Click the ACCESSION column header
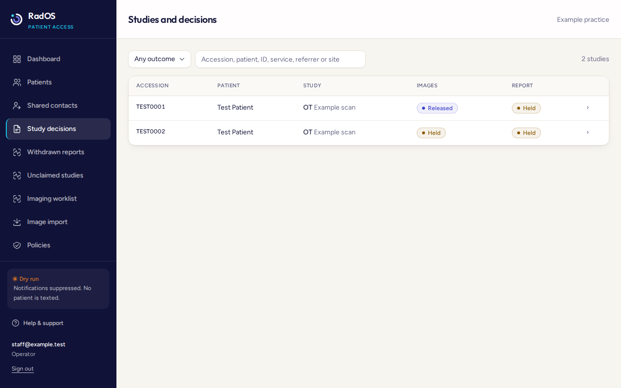This screenshot has width=621, height=388. pos(152,85)
